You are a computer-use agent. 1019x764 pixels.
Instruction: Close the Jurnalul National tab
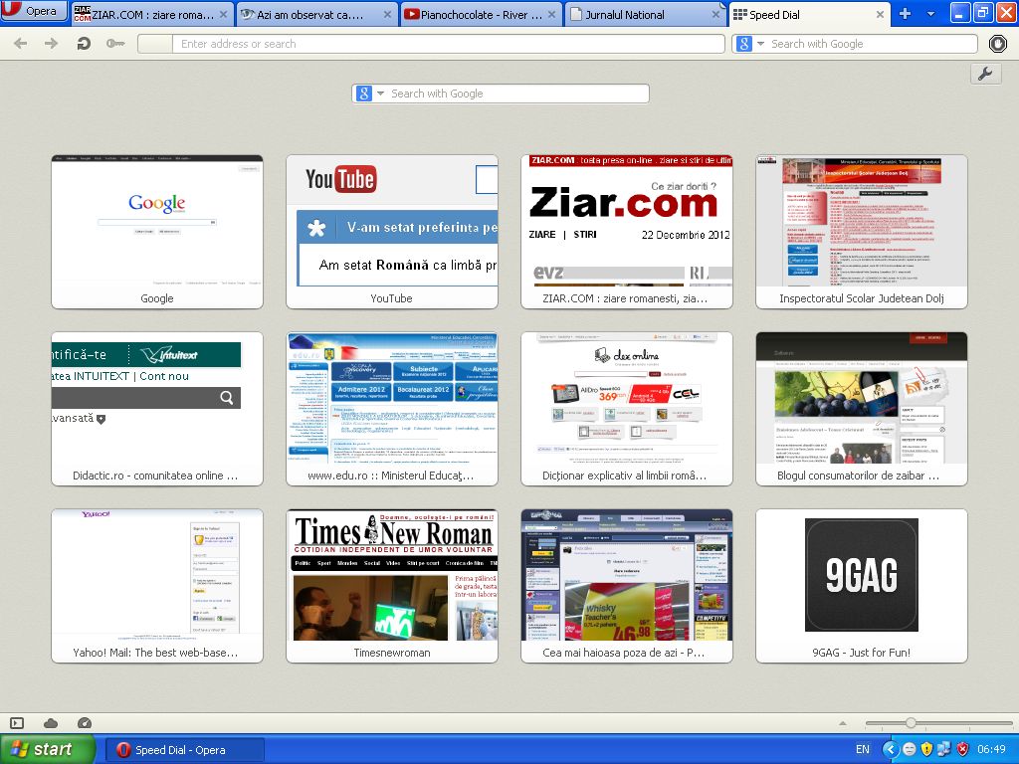click(716, 14)
